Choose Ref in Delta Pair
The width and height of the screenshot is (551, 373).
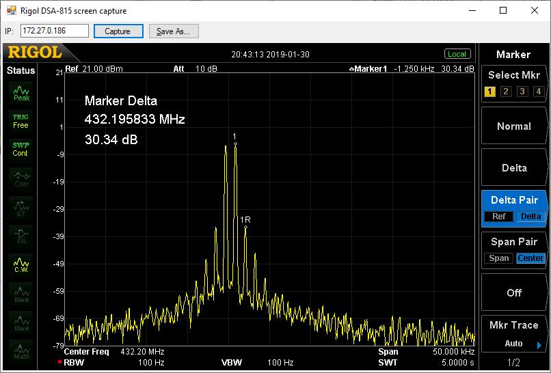[x=498, y=217]
